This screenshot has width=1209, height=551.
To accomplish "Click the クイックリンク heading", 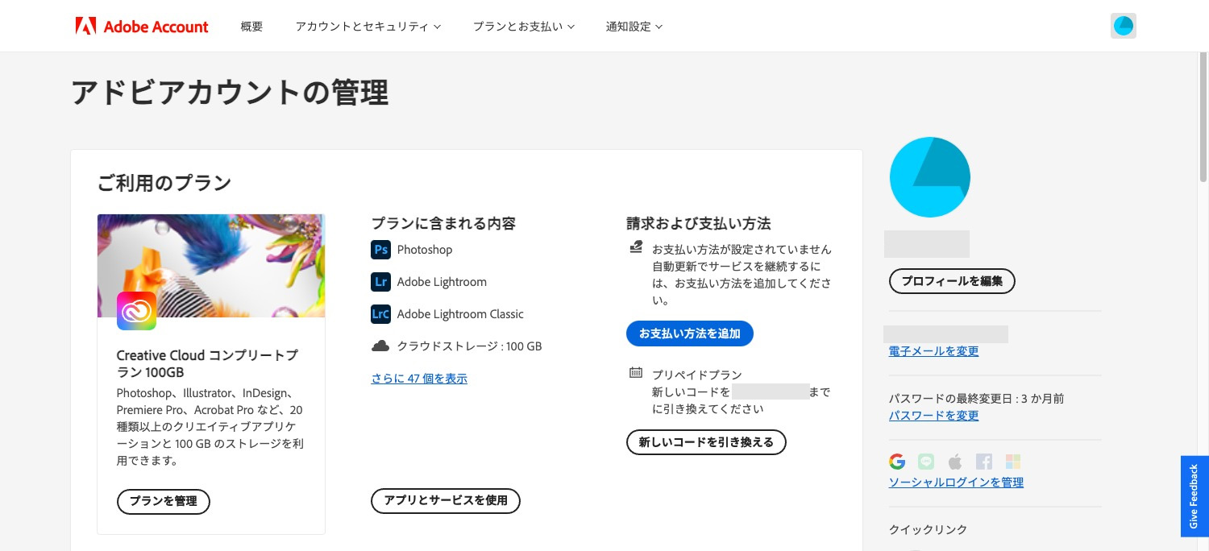I will [x=928, y=529].
